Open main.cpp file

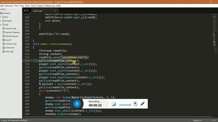click(x=9, y=52)
